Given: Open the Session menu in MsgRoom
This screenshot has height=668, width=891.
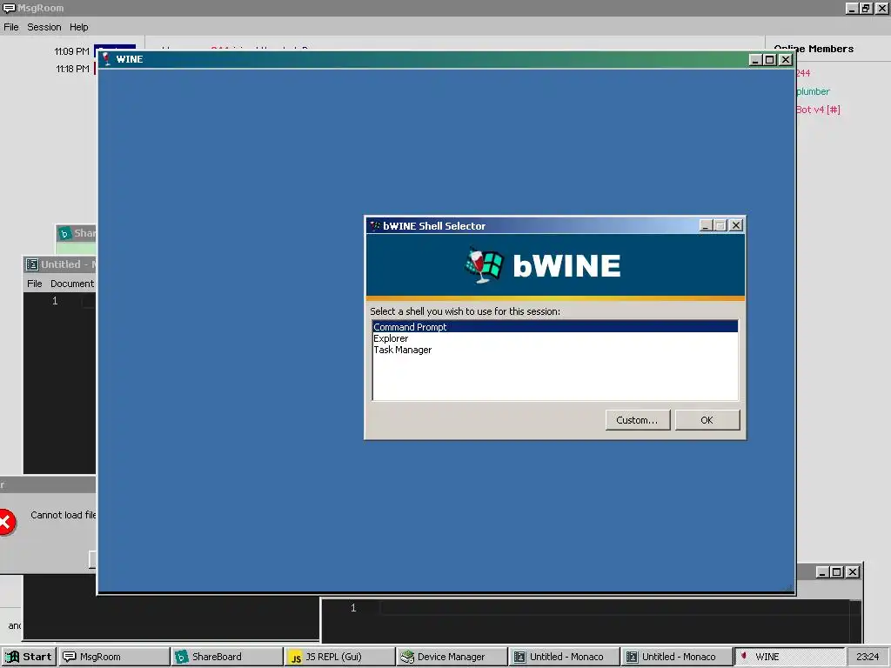Looking at the screenshot, I should (x=44, y=27).
